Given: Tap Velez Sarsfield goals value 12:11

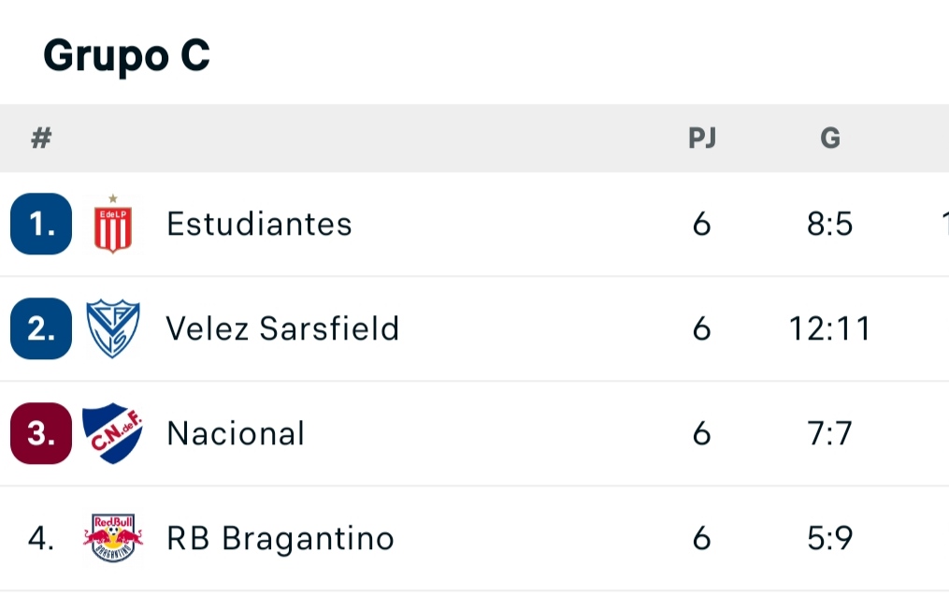Looking at the screenshot, I should [x=829, y=329].
